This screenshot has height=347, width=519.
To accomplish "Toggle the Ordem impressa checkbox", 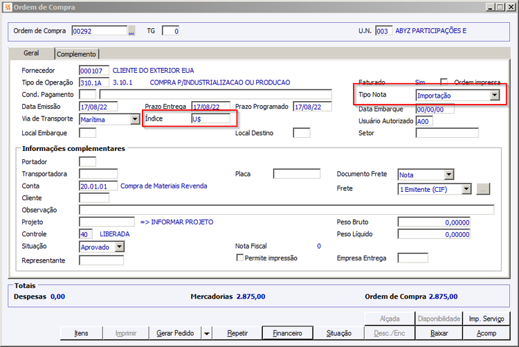I will click(x=444, y=82).
